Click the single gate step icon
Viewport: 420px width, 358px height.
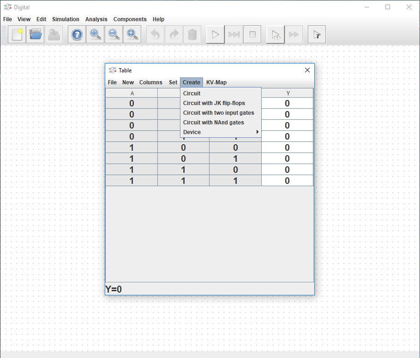click(276, 35)
